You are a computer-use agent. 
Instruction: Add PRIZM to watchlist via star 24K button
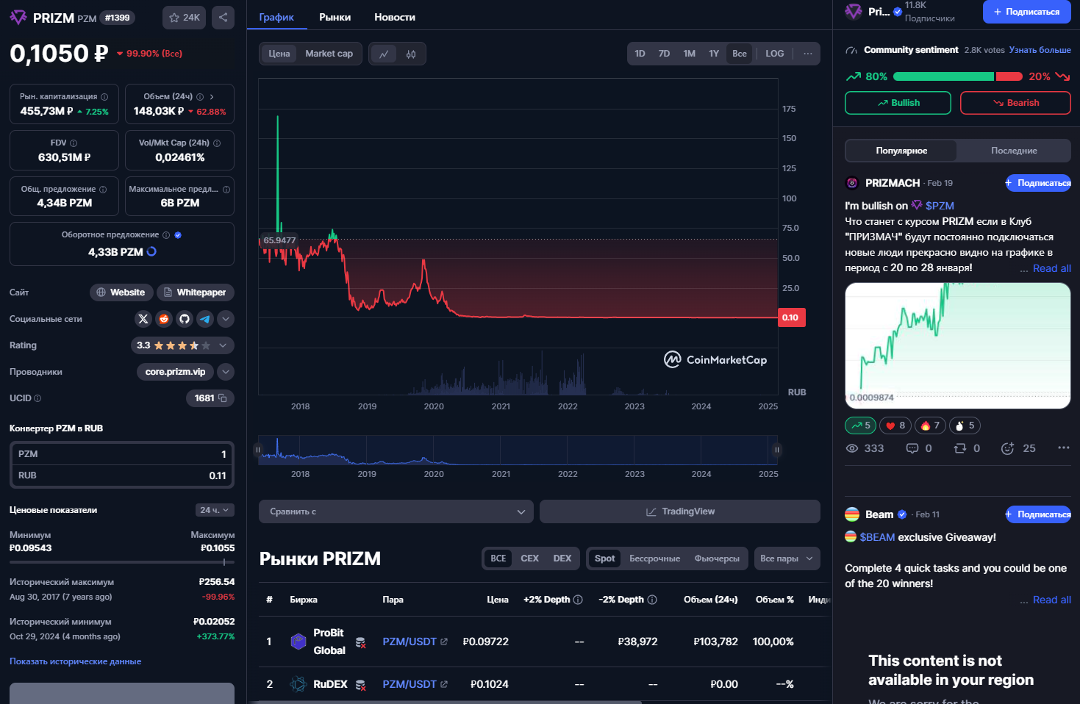pos(185,18)
